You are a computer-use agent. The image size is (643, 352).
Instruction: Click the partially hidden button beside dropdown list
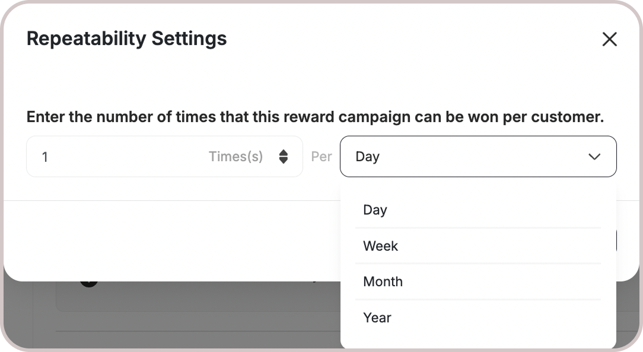tap(617, 241)
